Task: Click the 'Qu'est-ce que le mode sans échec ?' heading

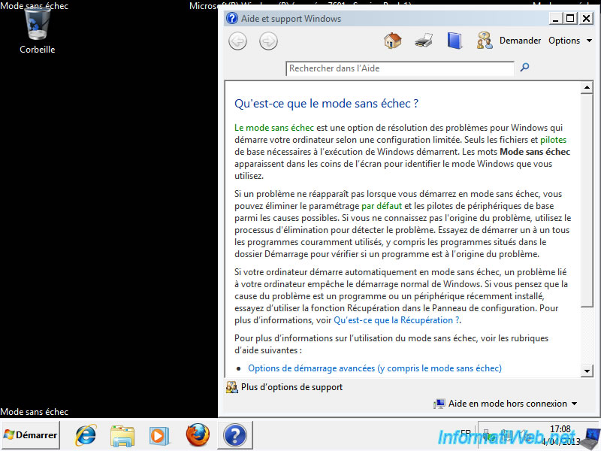Action: [x=326, y=104]
